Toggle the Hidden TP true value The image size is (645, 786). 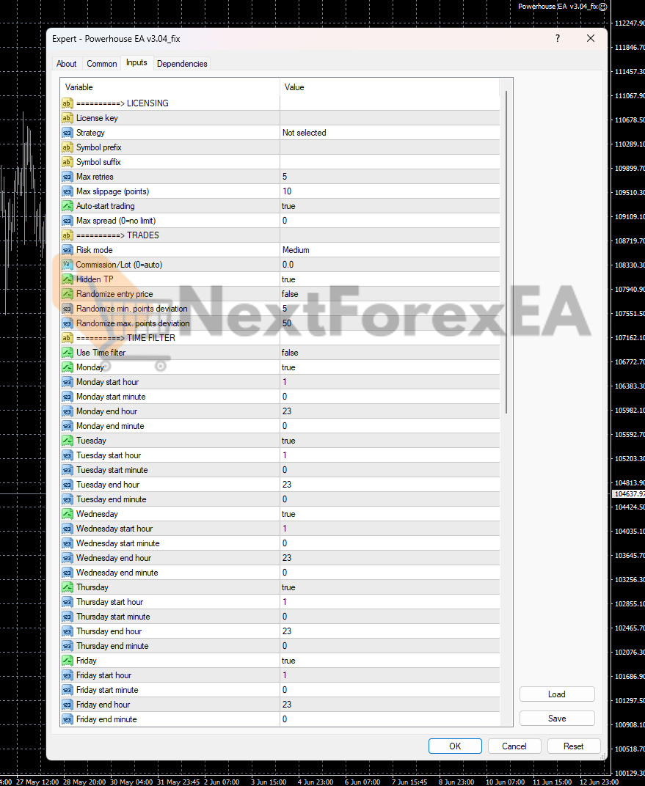pyautogui.click(x=389, y=279)
